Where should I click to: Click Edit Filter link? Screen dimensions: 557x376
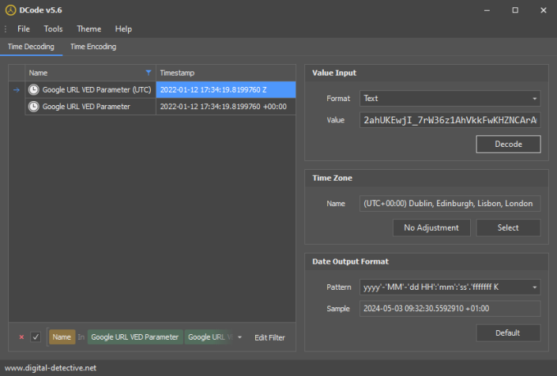[269, 337]
